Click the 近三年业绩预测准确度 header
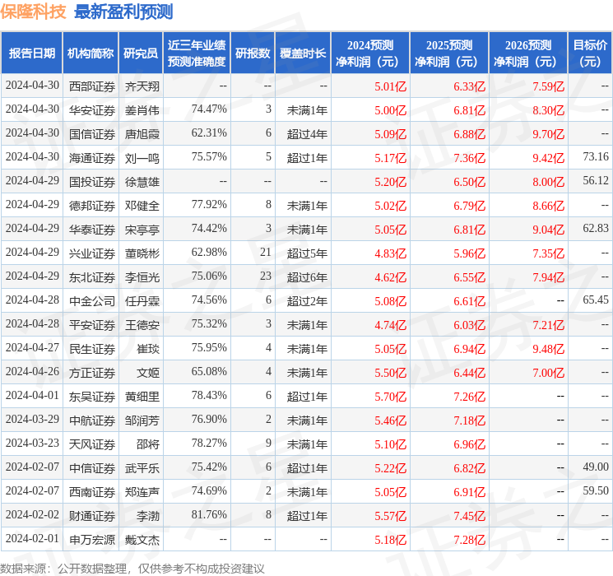This screenshot has width=613, height=576. [x=197, y=53]
